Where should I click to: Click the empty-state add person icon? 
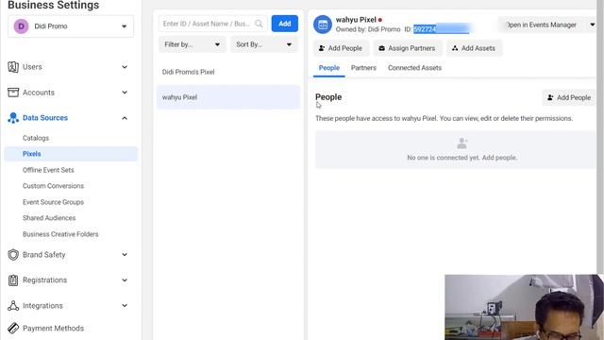(461, 144)
